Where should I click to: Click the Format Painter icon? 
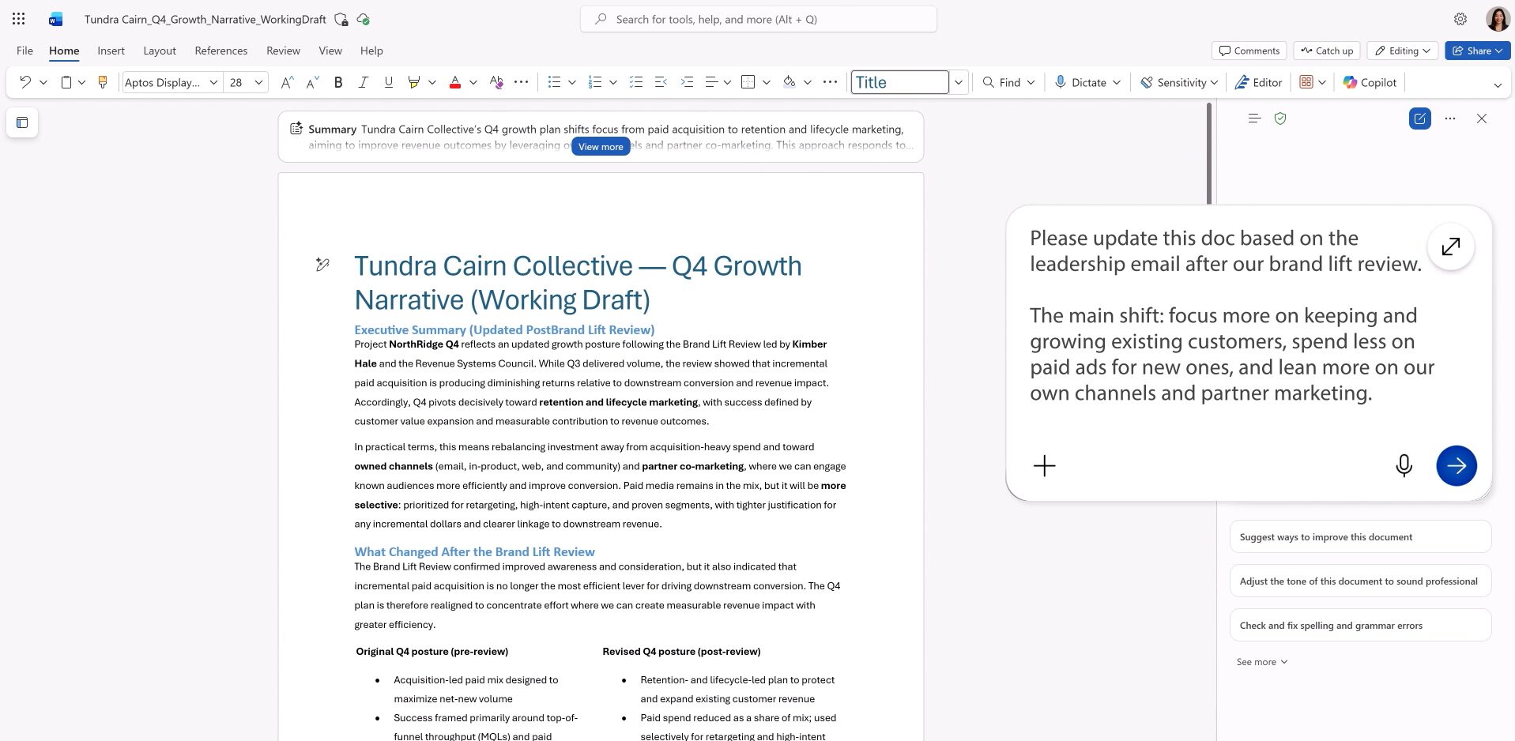coord(102,82)
